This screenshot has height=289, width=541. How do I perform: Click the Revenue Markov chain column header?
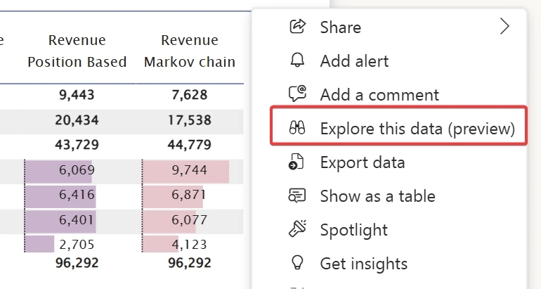(190, 51)
